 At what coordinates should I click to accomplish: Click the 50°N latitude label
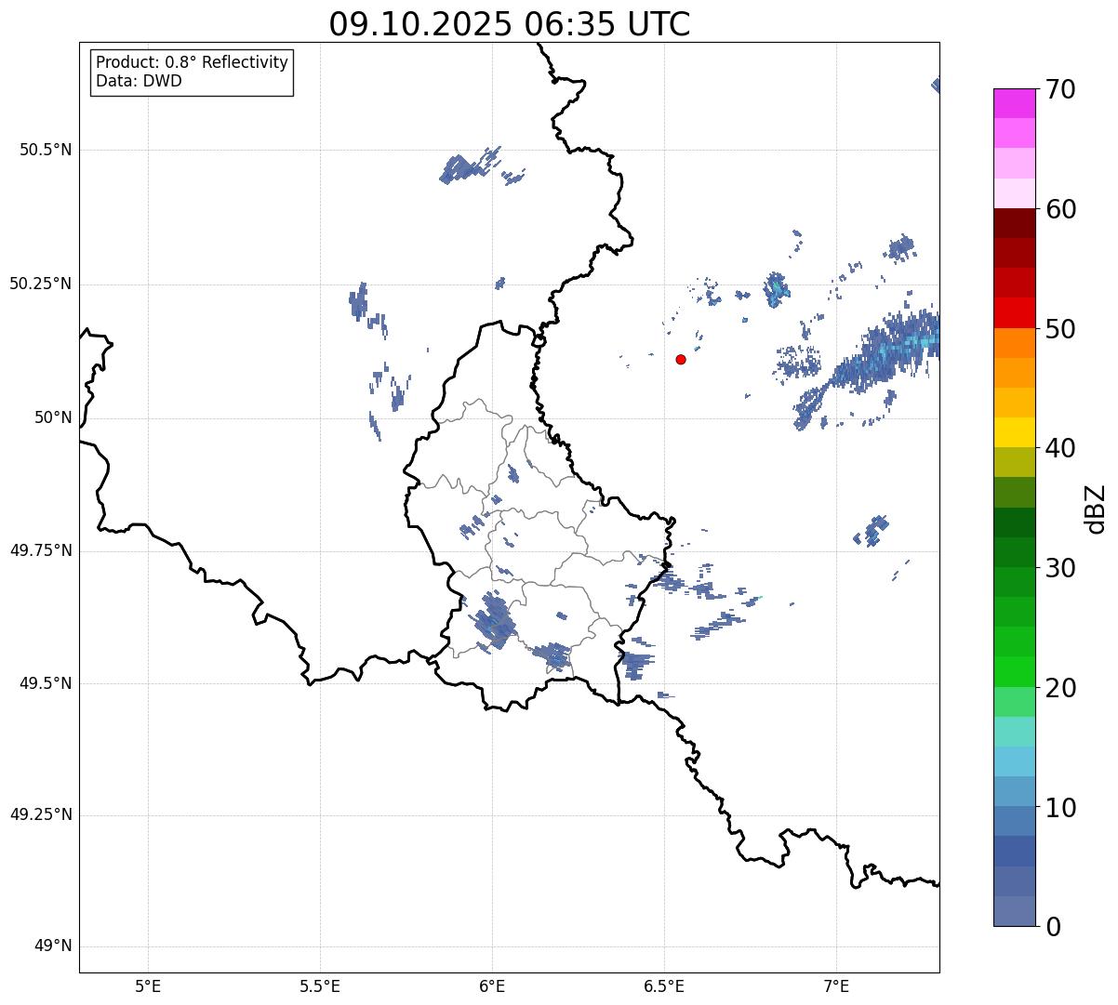tap(53, 417)
